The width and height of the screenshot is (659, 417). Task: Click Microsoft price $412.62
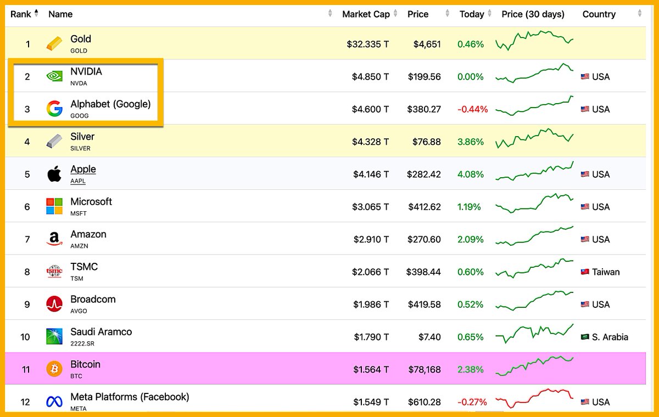point(423,207)
